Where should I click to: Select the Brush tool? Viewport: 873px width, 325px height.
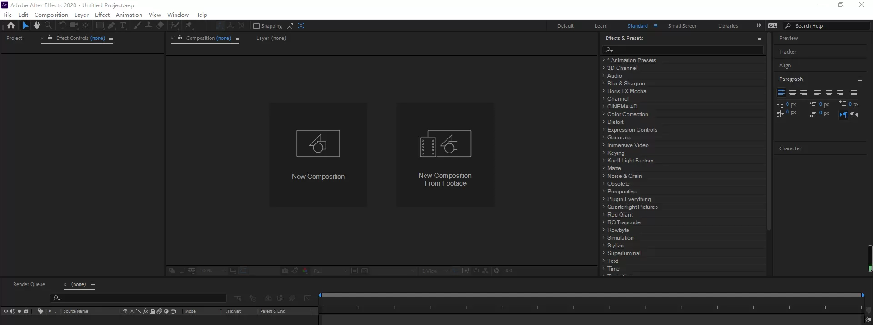tap(137, 25)
